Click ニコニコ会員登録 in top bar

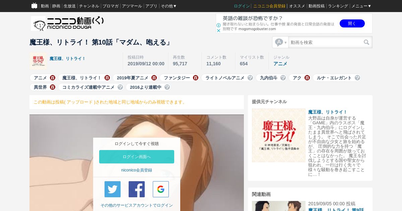[269, 6]
